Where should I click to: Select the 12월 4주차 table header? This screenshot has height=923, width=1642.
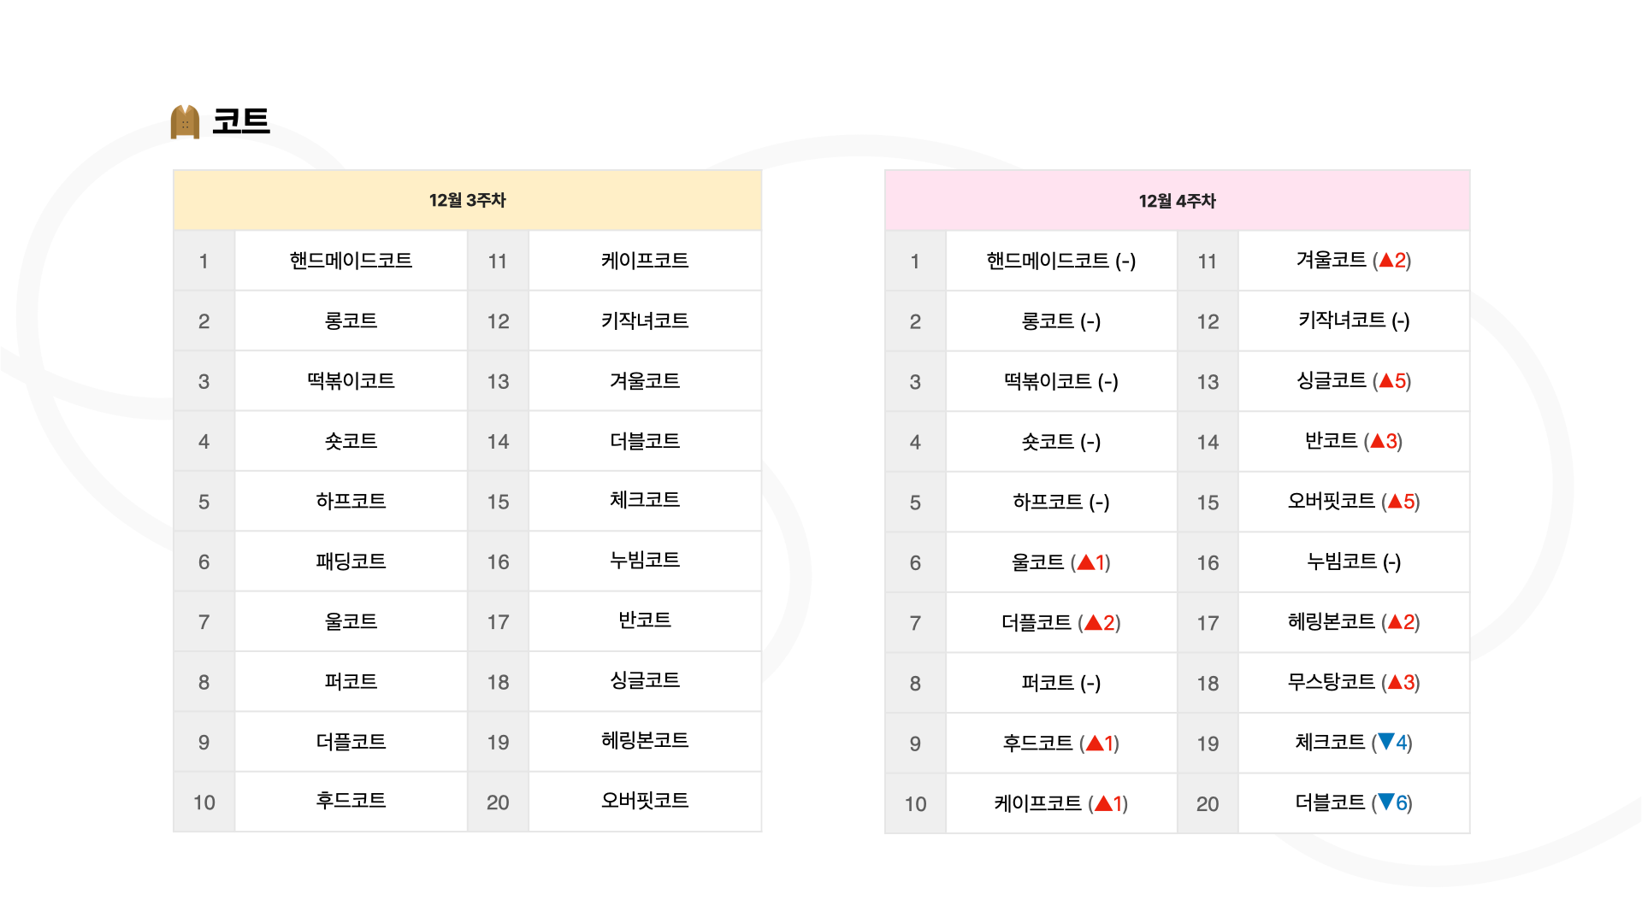coord(1177,201)
